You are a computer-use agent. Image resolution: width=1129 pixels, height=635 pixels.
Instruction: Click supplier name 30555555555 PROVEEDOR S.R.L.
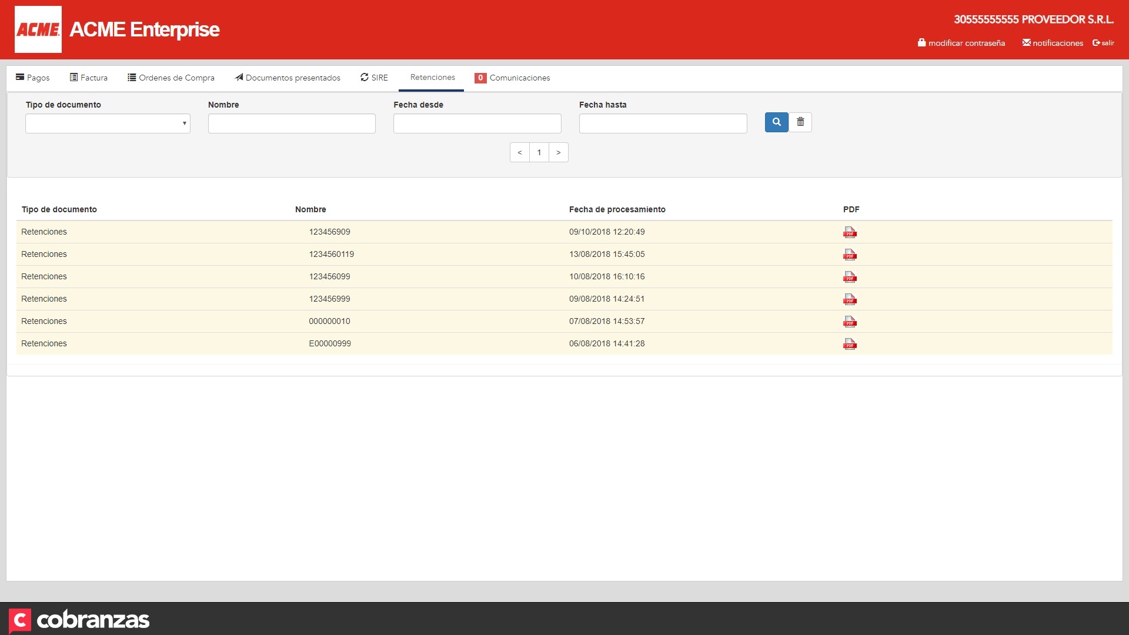(x=1034, y=19)
